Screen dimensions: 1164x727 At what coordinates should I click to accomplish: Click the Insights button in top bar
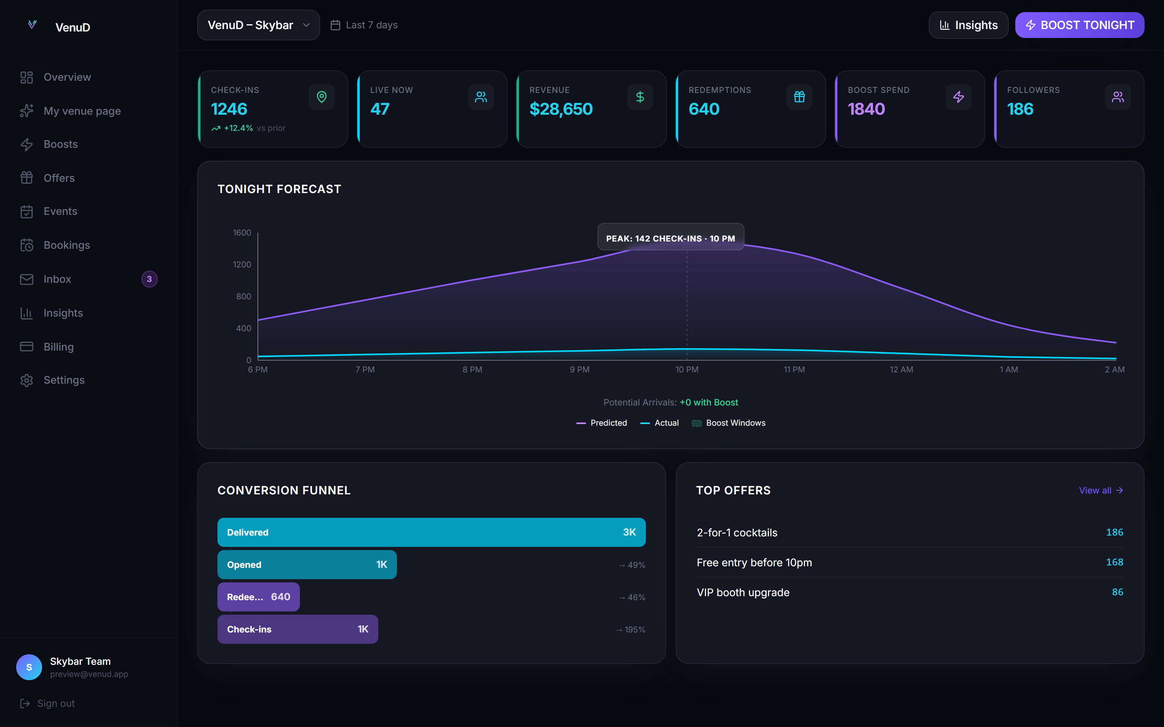[x=968, y=25]
